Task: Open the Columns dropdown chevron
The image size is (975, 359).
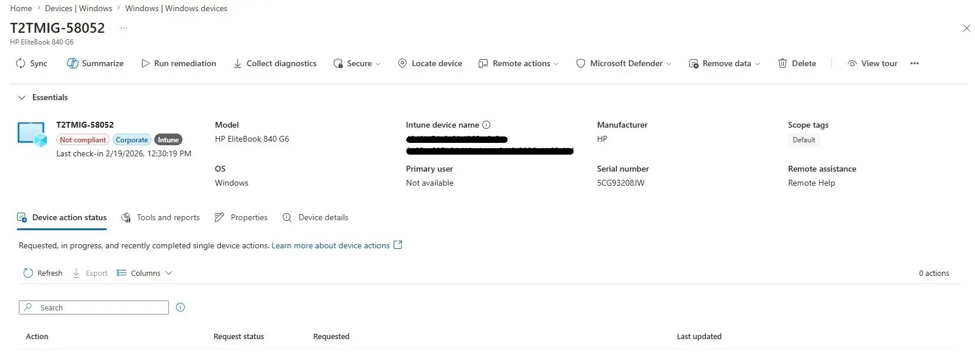Action: tap(169, 273)
